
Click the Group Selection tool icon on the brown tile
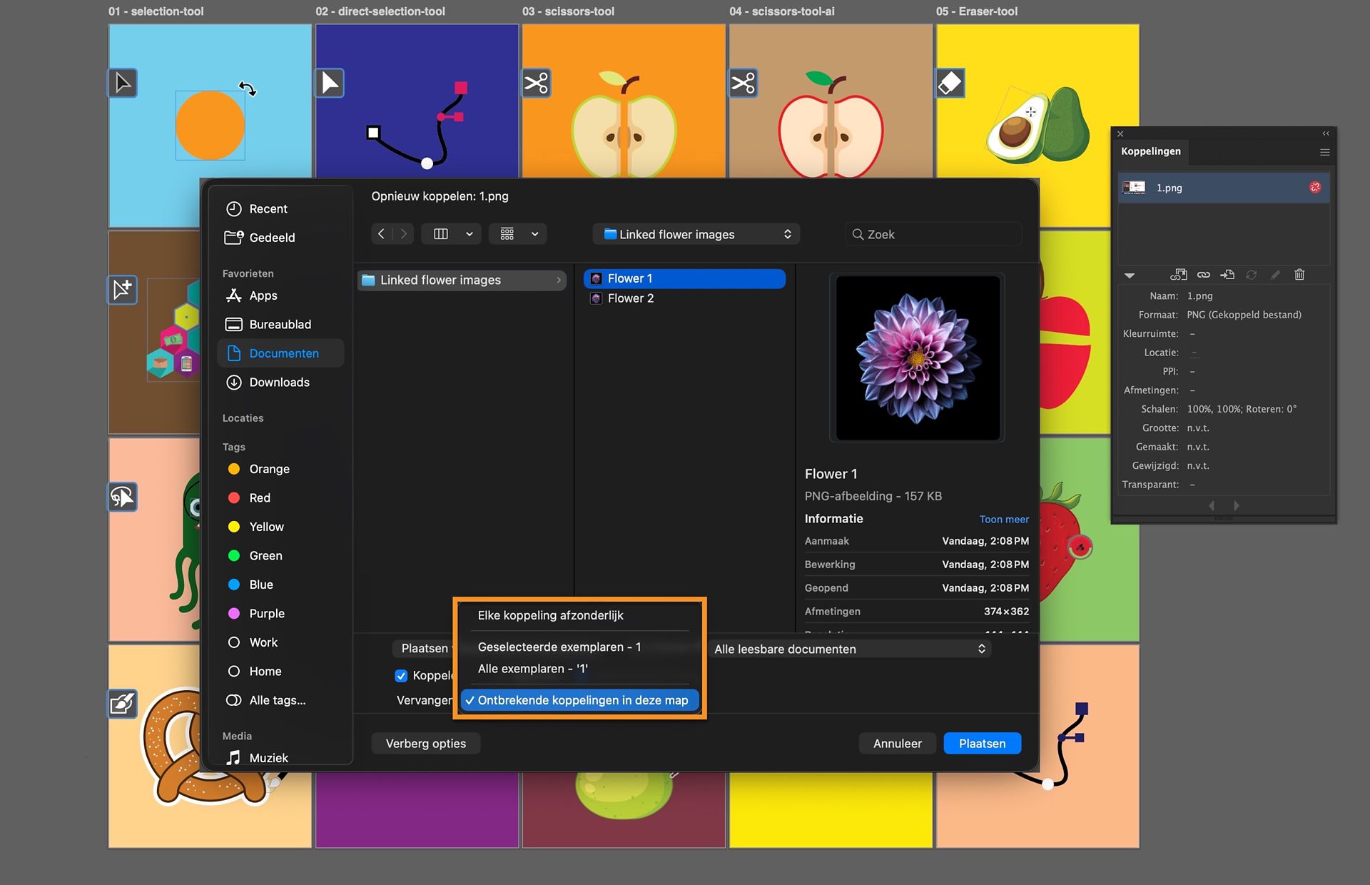[123, 290]
